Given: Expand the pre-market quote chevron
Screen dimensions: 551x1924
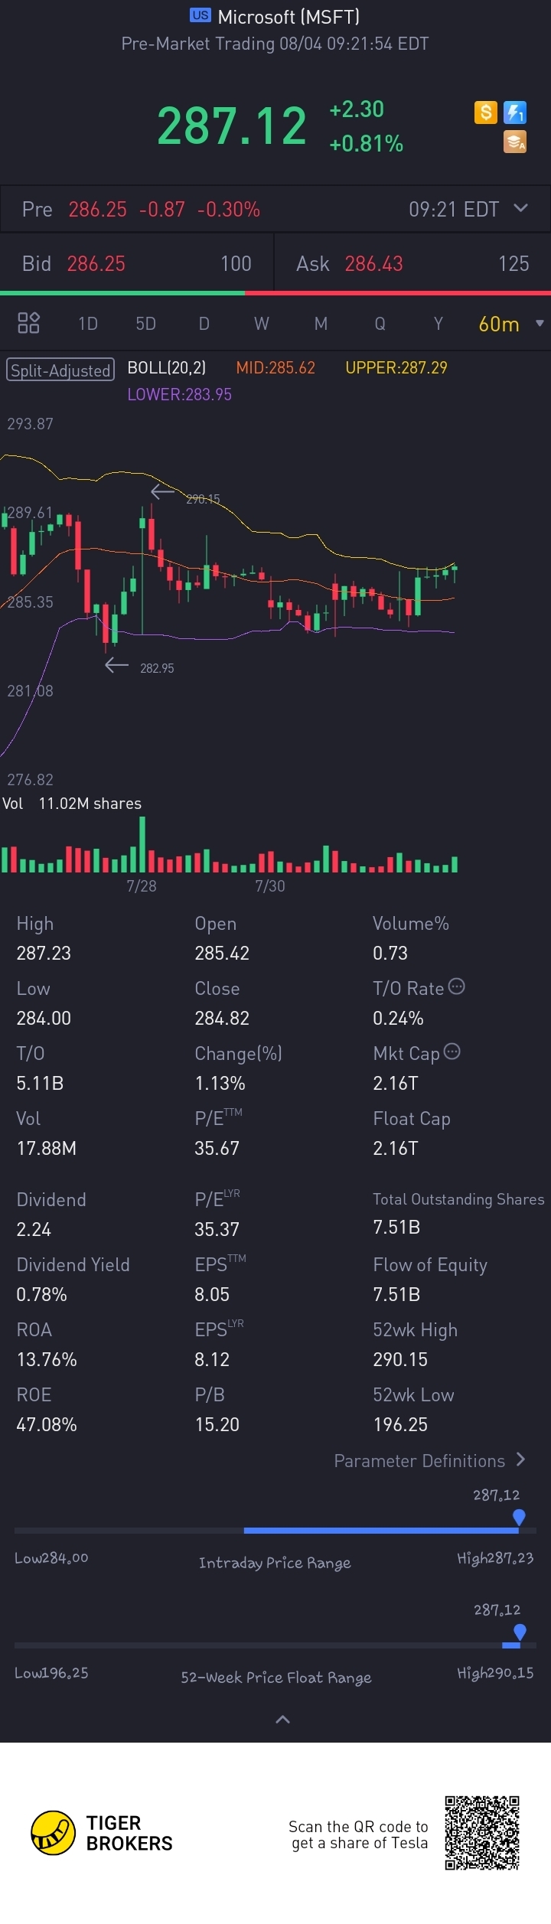Looking at the screenshot, I should pyautogui.click(x=521, y=208).
